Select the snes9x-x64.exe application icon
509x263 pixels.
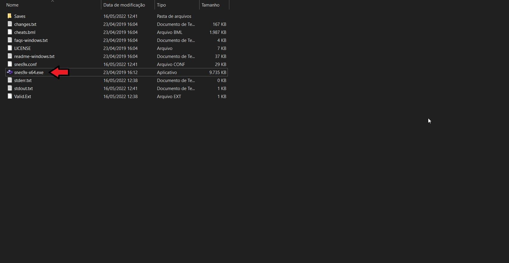10,72
